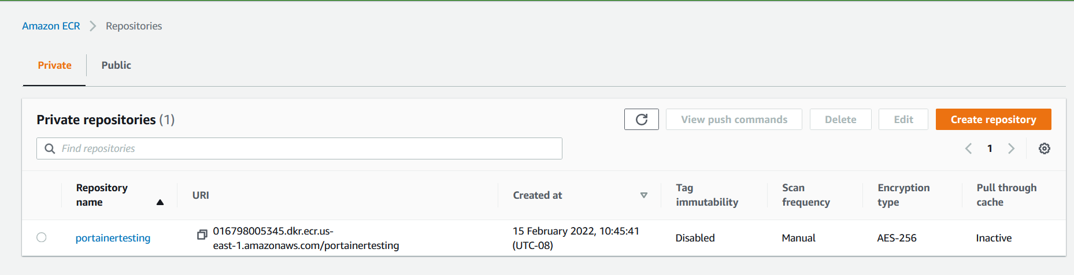Viewport: 1074px width, 275px height.
Task: Open the table preferences gear icon
Action: coord(1044,148)
